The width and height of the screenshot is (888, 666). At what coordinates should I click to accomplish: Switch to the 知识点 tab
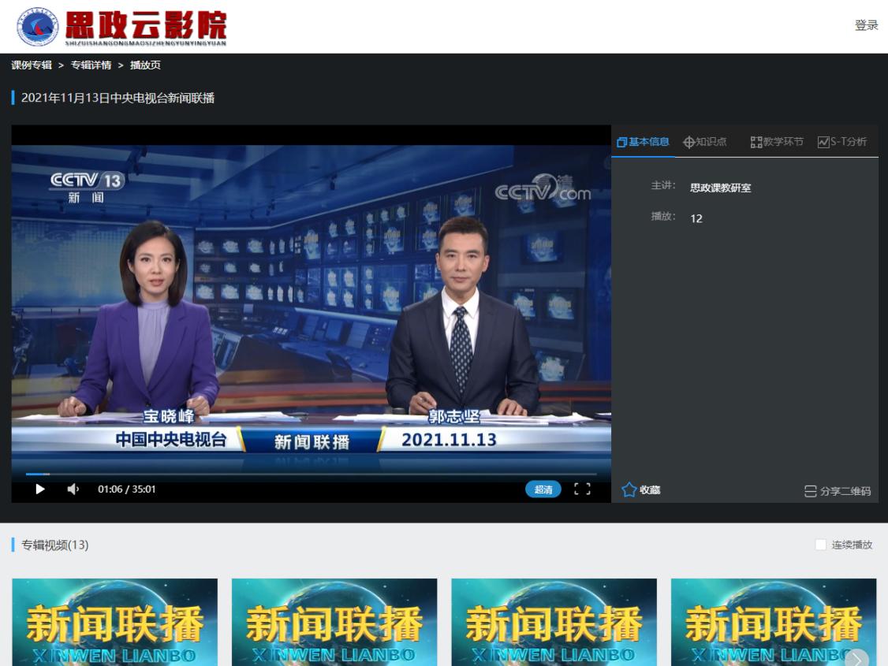click(x=705, y=141)
